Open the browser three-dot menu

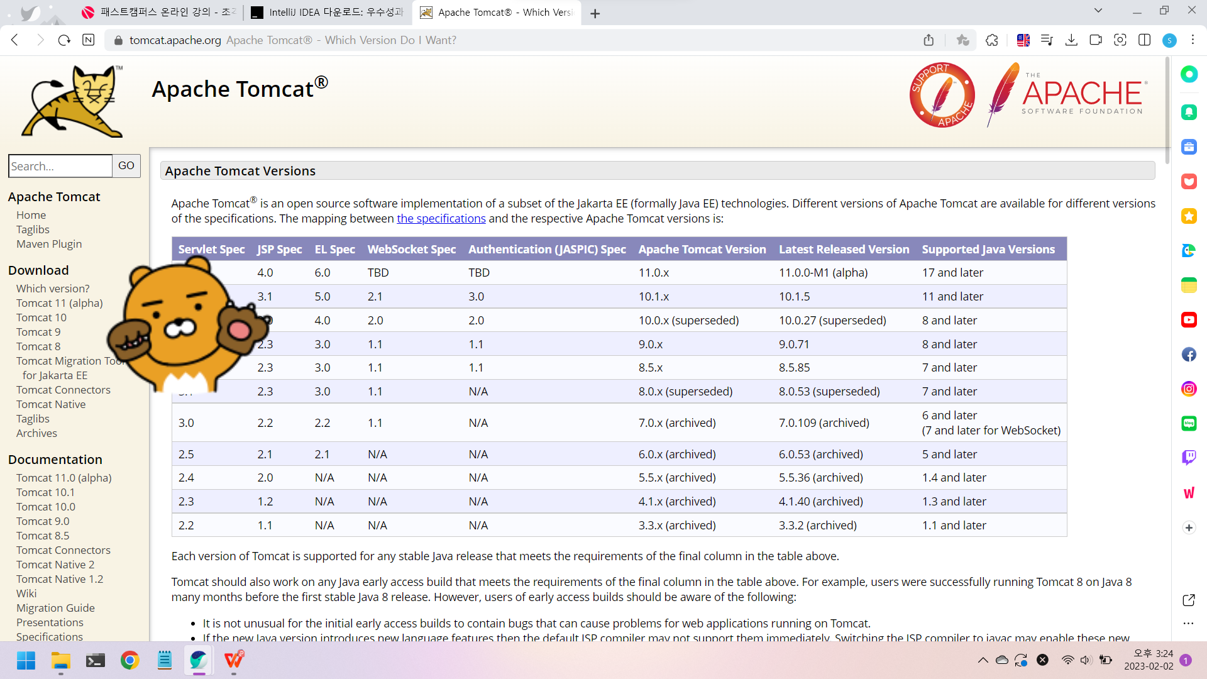(1193, 40)
